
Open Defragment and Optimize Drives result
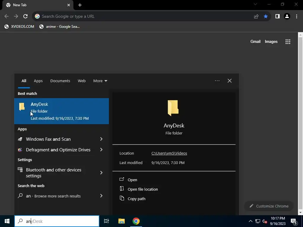coord(58,150)
